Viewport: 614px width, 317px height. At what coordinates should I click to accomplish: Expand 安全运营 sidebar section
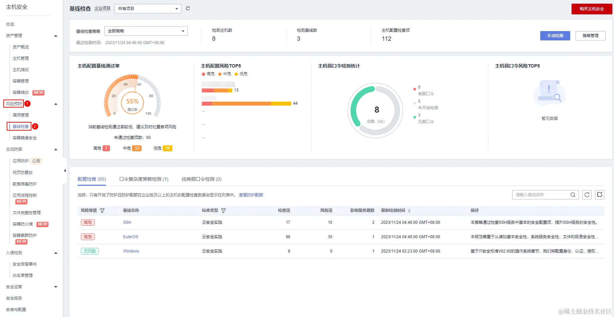56,287
